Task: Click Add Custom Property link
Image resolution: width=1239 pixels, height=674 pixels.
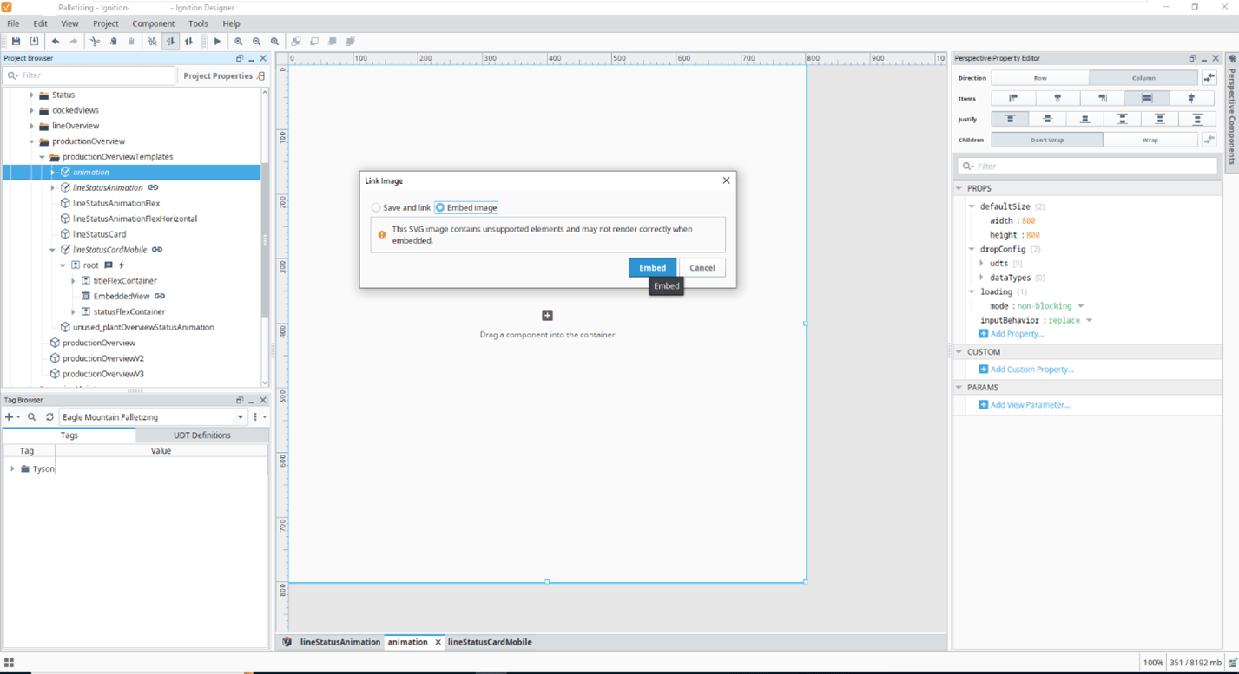Action: coord(1026,370)
